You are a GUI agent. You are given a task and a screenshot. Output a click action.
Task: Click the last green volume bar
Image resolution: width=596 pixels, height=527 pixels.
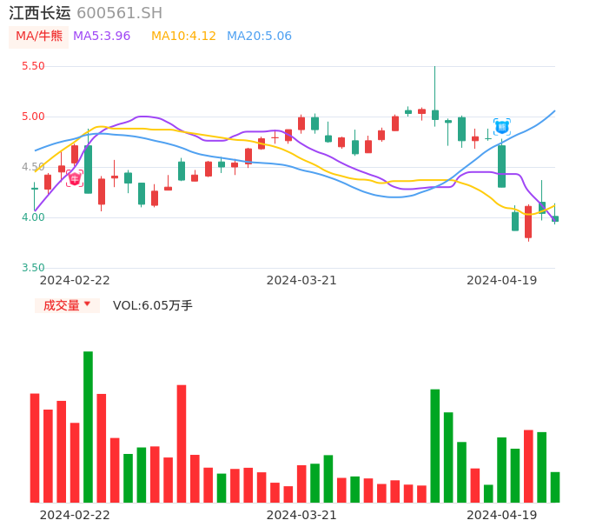555,487
